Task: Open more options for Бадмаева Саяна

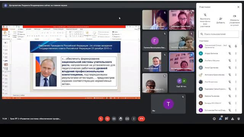Action: 236,89
